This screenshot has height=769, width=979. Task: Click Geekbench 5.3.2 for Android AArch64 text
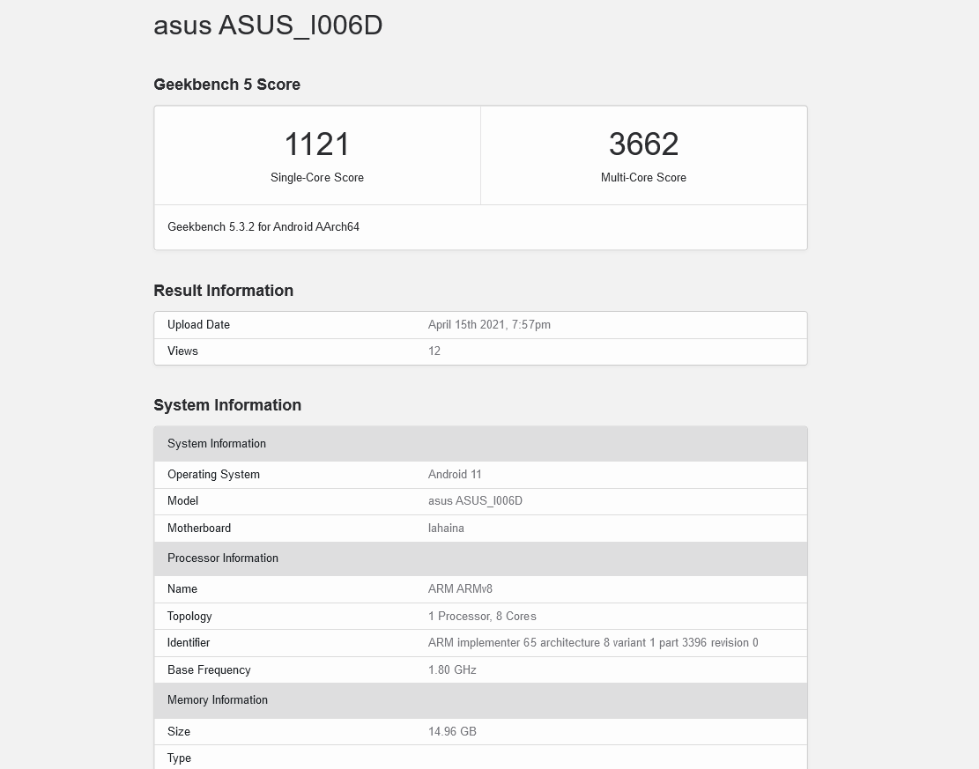(x=263, y=227)
